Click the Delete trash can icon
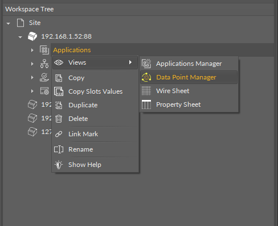 pos(59,119)
